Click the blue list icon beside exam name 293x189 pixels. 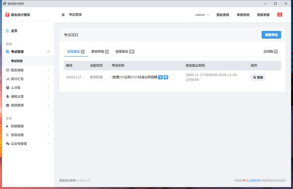point(166,77)
